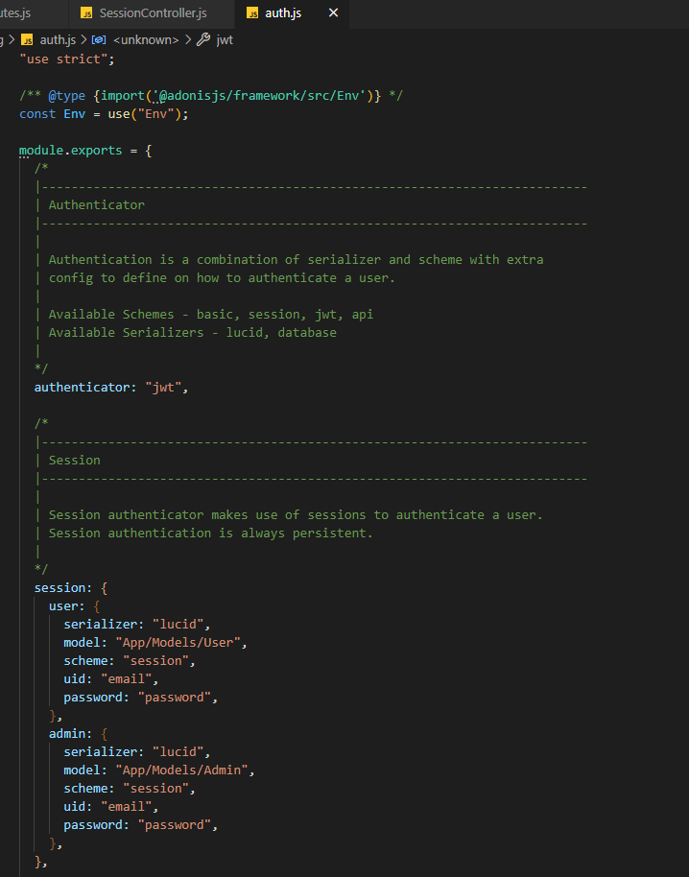Click the session: { property line
Image resolution: width=689 pixels, height=877 pixels.
tap(70, 588)
